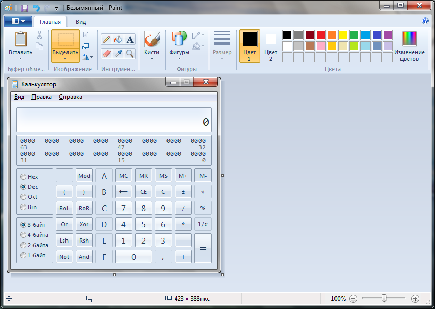The width and height of the screenshot is (435, 309).
Task: Expand the Вставить paste dropdown arrow
Action: [x=21, y=58]
